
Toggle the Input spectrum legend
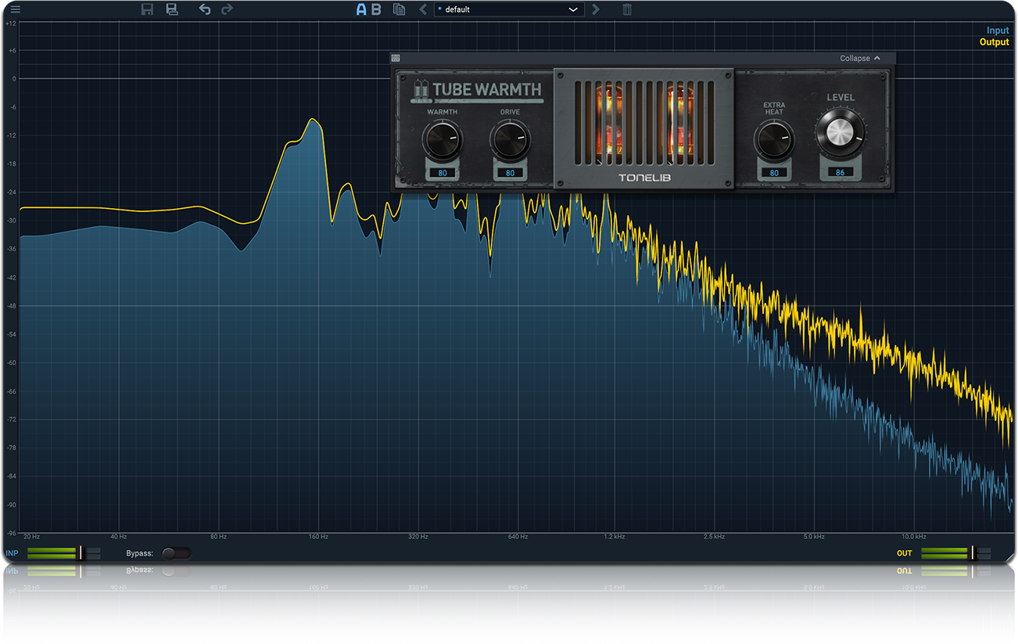pyautogui.click(x=998, y=31)
